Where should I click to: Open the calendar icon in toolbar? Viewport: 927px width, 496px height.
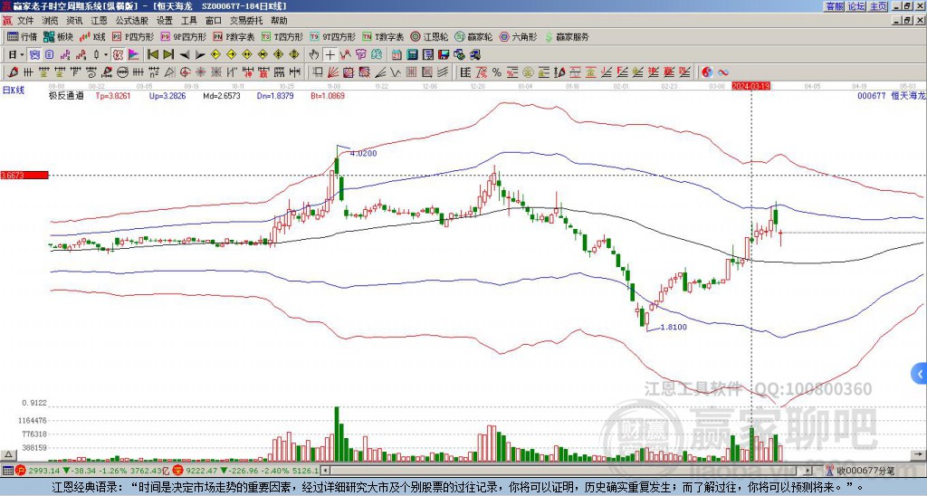(x=397, y=55)
